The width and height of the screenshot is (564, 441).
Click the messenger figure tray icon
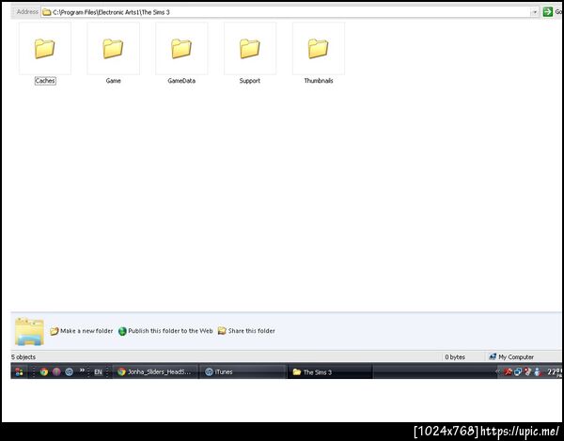point(538,372)
